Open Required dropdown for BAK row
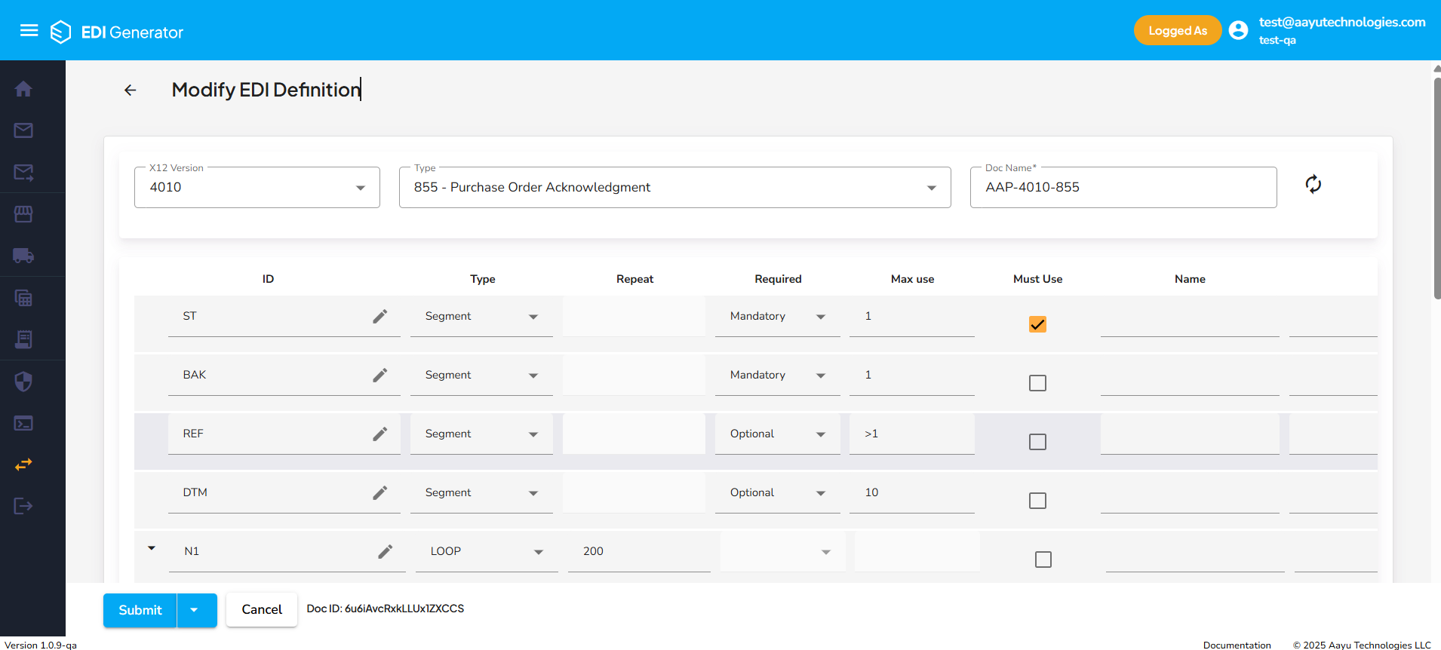The image size is (1441, 650). click(x=778, y=375)
